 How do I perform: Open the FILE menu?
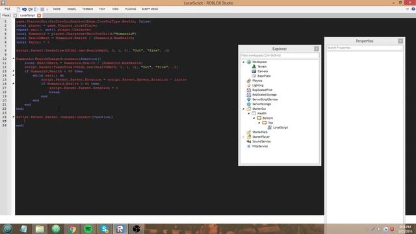coord(7,9)
